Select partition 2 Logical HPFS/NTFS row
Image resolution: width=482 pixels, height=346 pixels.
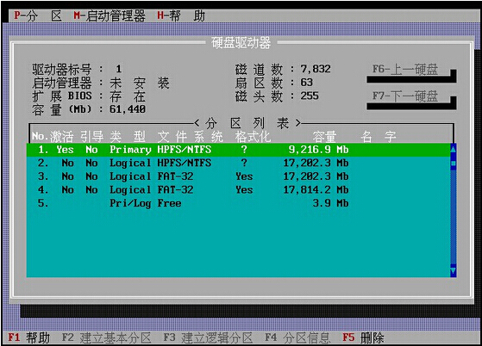pos(239,163)
